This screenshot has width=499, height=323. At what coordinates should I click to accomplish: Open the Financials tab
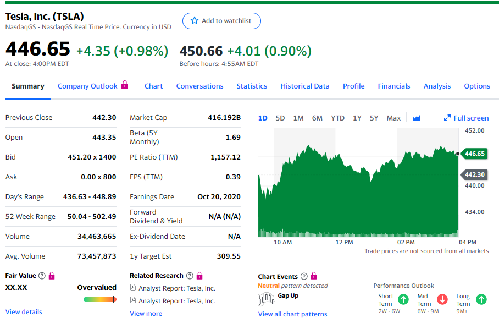pyautogui.click(x=394, y=86)
